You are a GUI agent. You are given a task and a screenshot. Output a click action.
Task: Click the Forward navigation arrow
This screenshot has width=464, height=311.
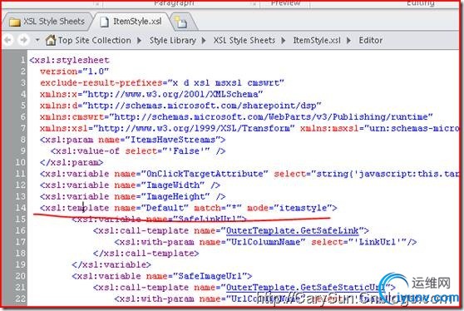23,40
